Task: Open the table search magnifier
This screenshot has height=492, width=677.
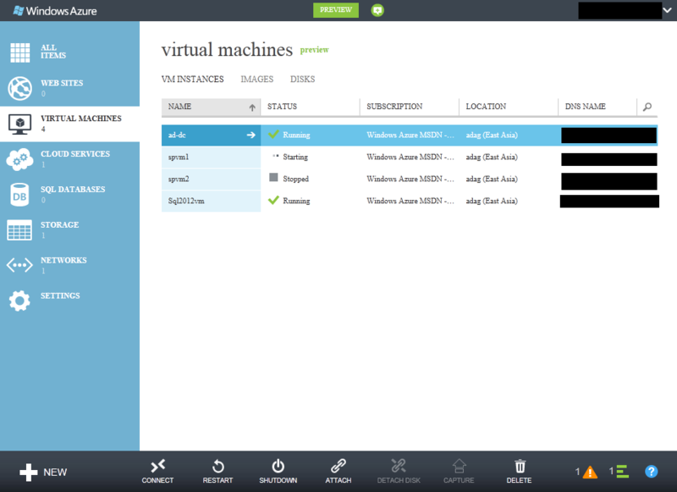Action: click(647, 107)
